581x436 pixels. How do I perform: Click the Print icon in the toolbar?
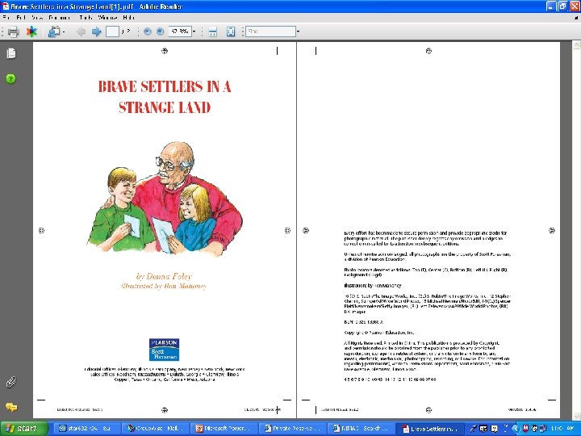13,31
